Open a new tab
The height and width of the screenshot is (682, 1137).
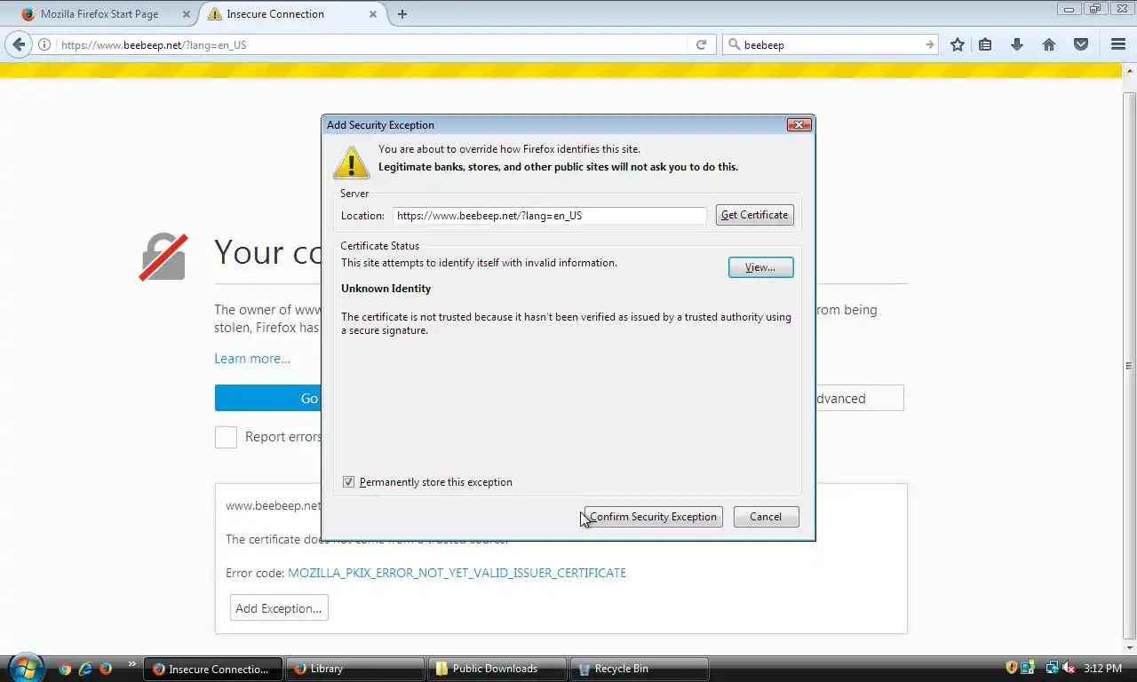(402, 14)
